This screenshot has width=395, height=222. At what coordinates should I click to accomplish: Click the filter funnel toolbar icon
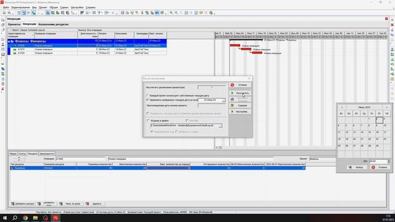(x=99, y=13)
